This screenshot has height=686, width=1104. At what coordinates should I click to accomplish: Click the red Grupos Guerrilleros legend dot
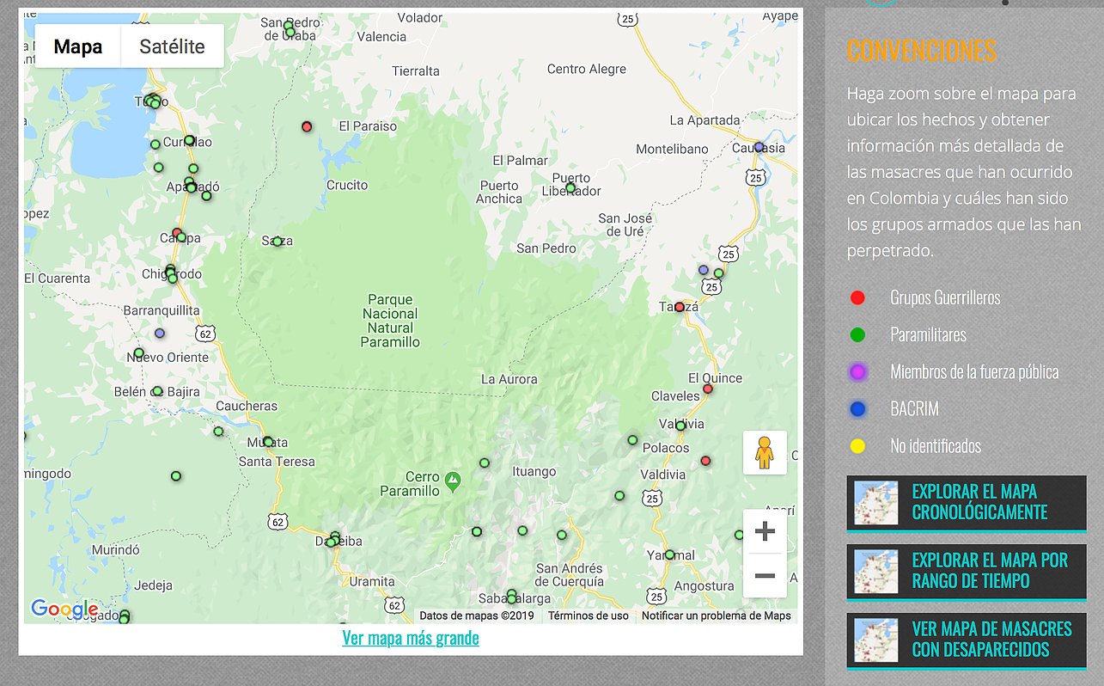click(x=857, y=298)
